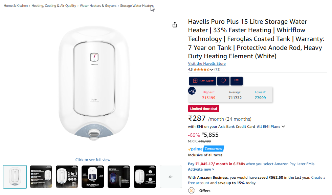The height and width of the screenshot is (195, 332).
Task: Click the share icon above product image
Action: pyautogui.click(x=175, y=25)
